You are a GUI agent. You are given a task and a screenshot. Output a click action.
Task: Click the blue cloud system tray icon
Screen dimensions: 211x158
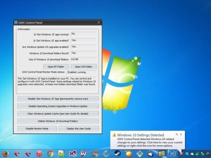[187, 154]
